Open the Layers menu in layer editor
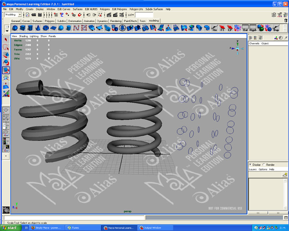 (253, 169)
